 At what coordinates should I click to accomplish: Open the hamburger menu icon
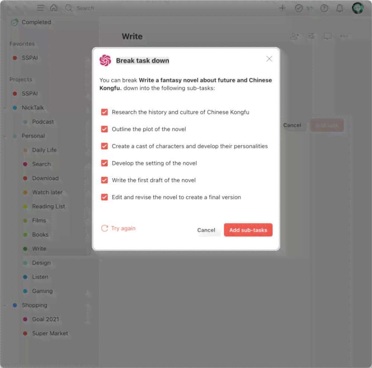click(41, 8)
